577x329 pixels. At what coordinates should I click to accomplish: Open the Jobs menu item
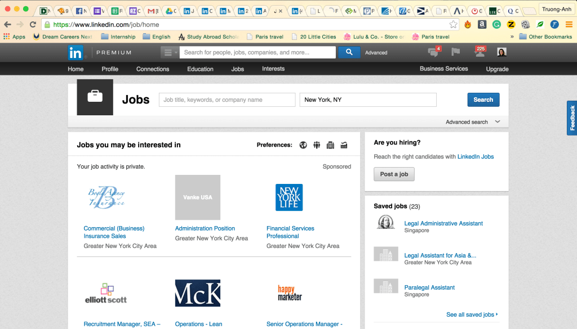click(237, 69)
